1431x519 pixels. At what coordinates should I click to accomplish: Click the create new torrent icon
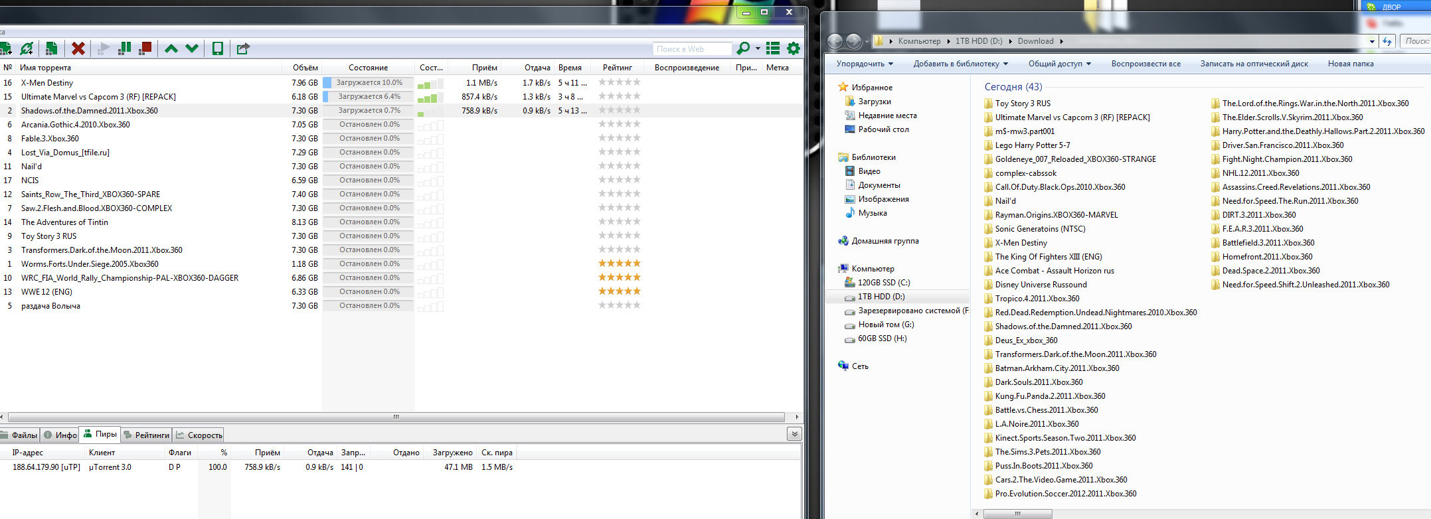(51, 48)
